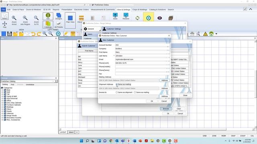Viewport: 257px width, 144px height.
Task: Click the save floppy disk quick toolbar icon
Action: click(x=10, y=34)
